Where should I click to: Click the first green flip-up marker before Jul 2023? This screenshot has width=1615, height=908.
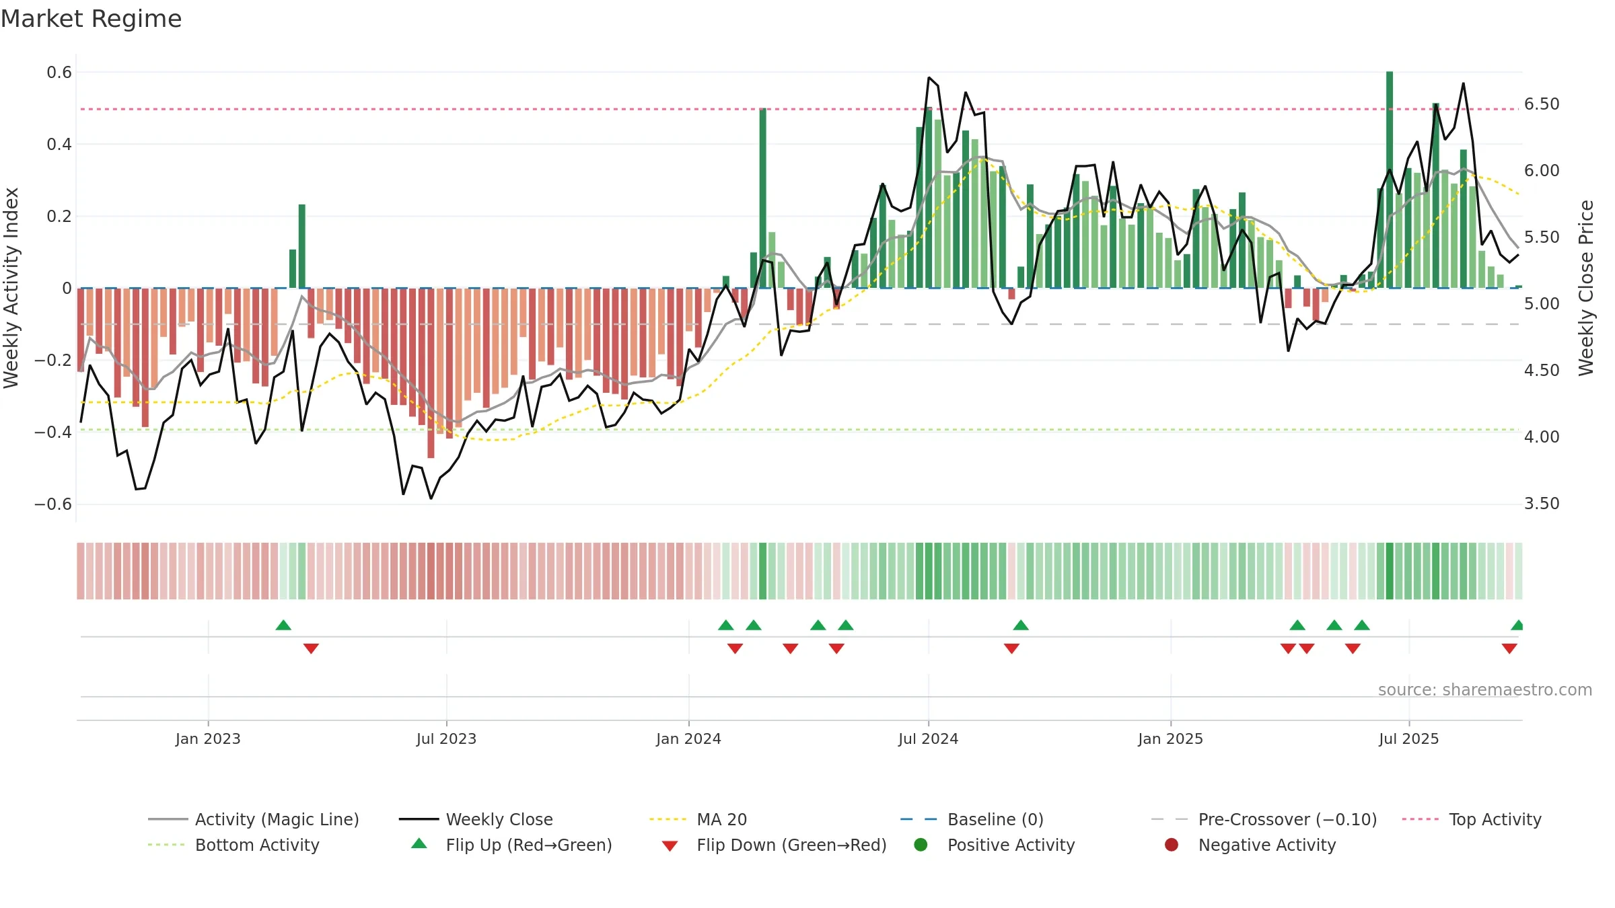pos(283,626)
